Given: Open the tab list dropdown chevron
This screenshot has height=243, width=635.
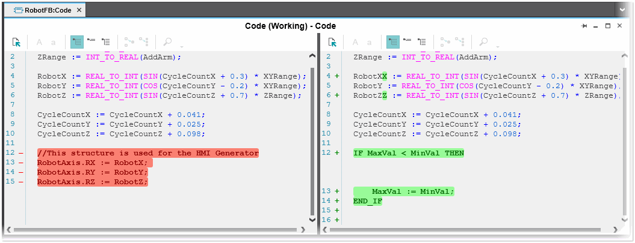Looking at the screenshot, I should point(622,10).
